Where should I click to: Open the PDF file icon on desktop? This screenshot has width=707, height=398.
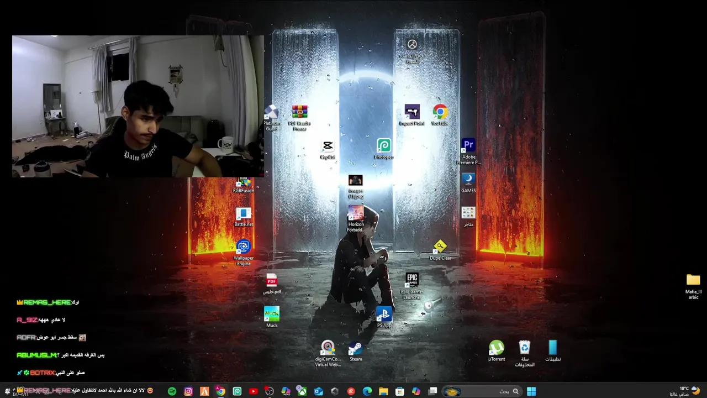click(271, 284)
